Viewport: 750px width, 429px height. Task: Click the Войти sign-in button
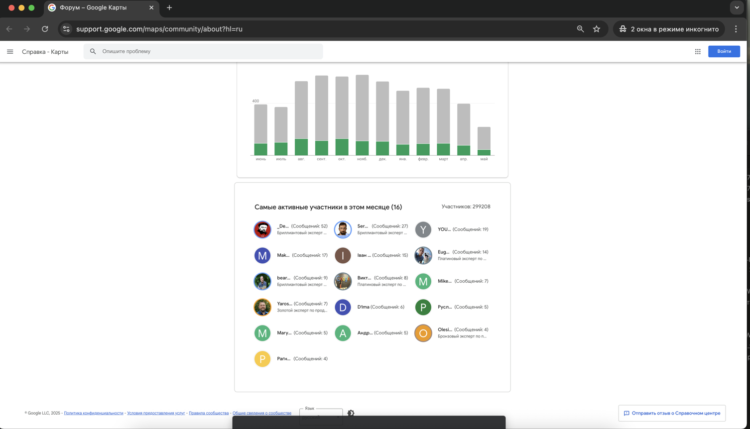(724, 51)
